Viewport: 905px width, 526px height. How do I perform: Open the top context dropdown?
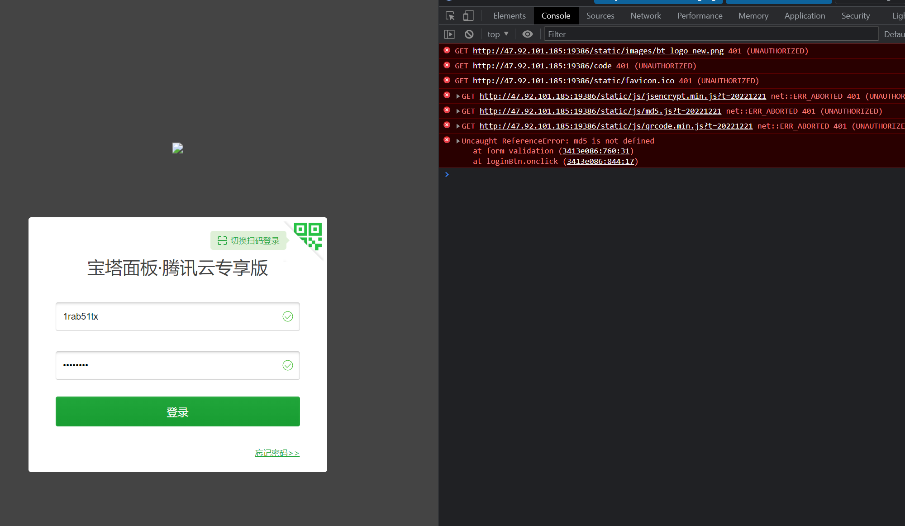(x=498, y=34)
